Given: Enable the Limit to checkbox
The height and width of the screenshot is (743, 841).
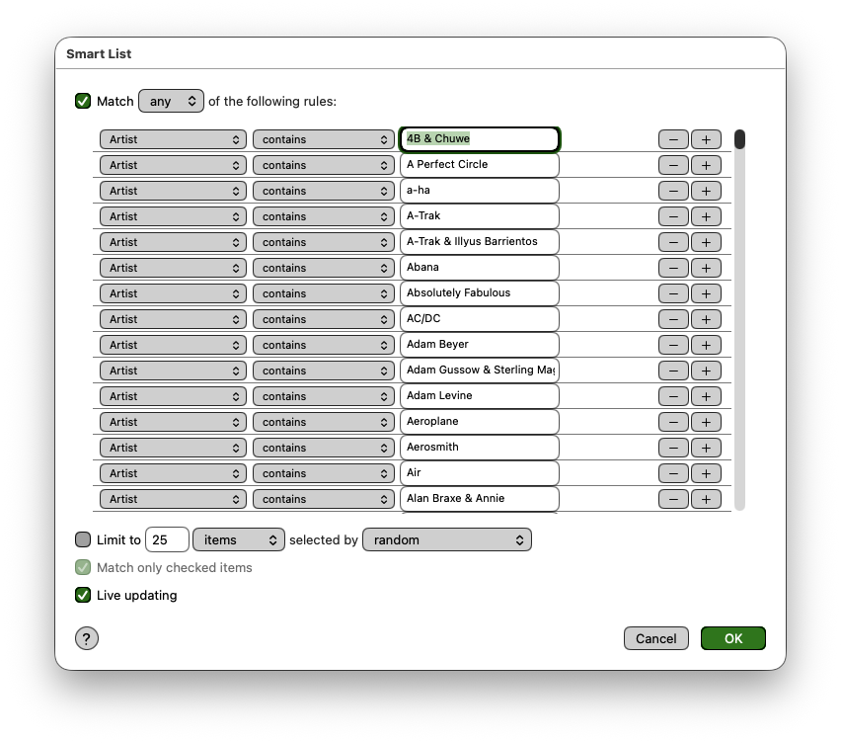Looking at the screenshot, I should (x=83, y=539).
